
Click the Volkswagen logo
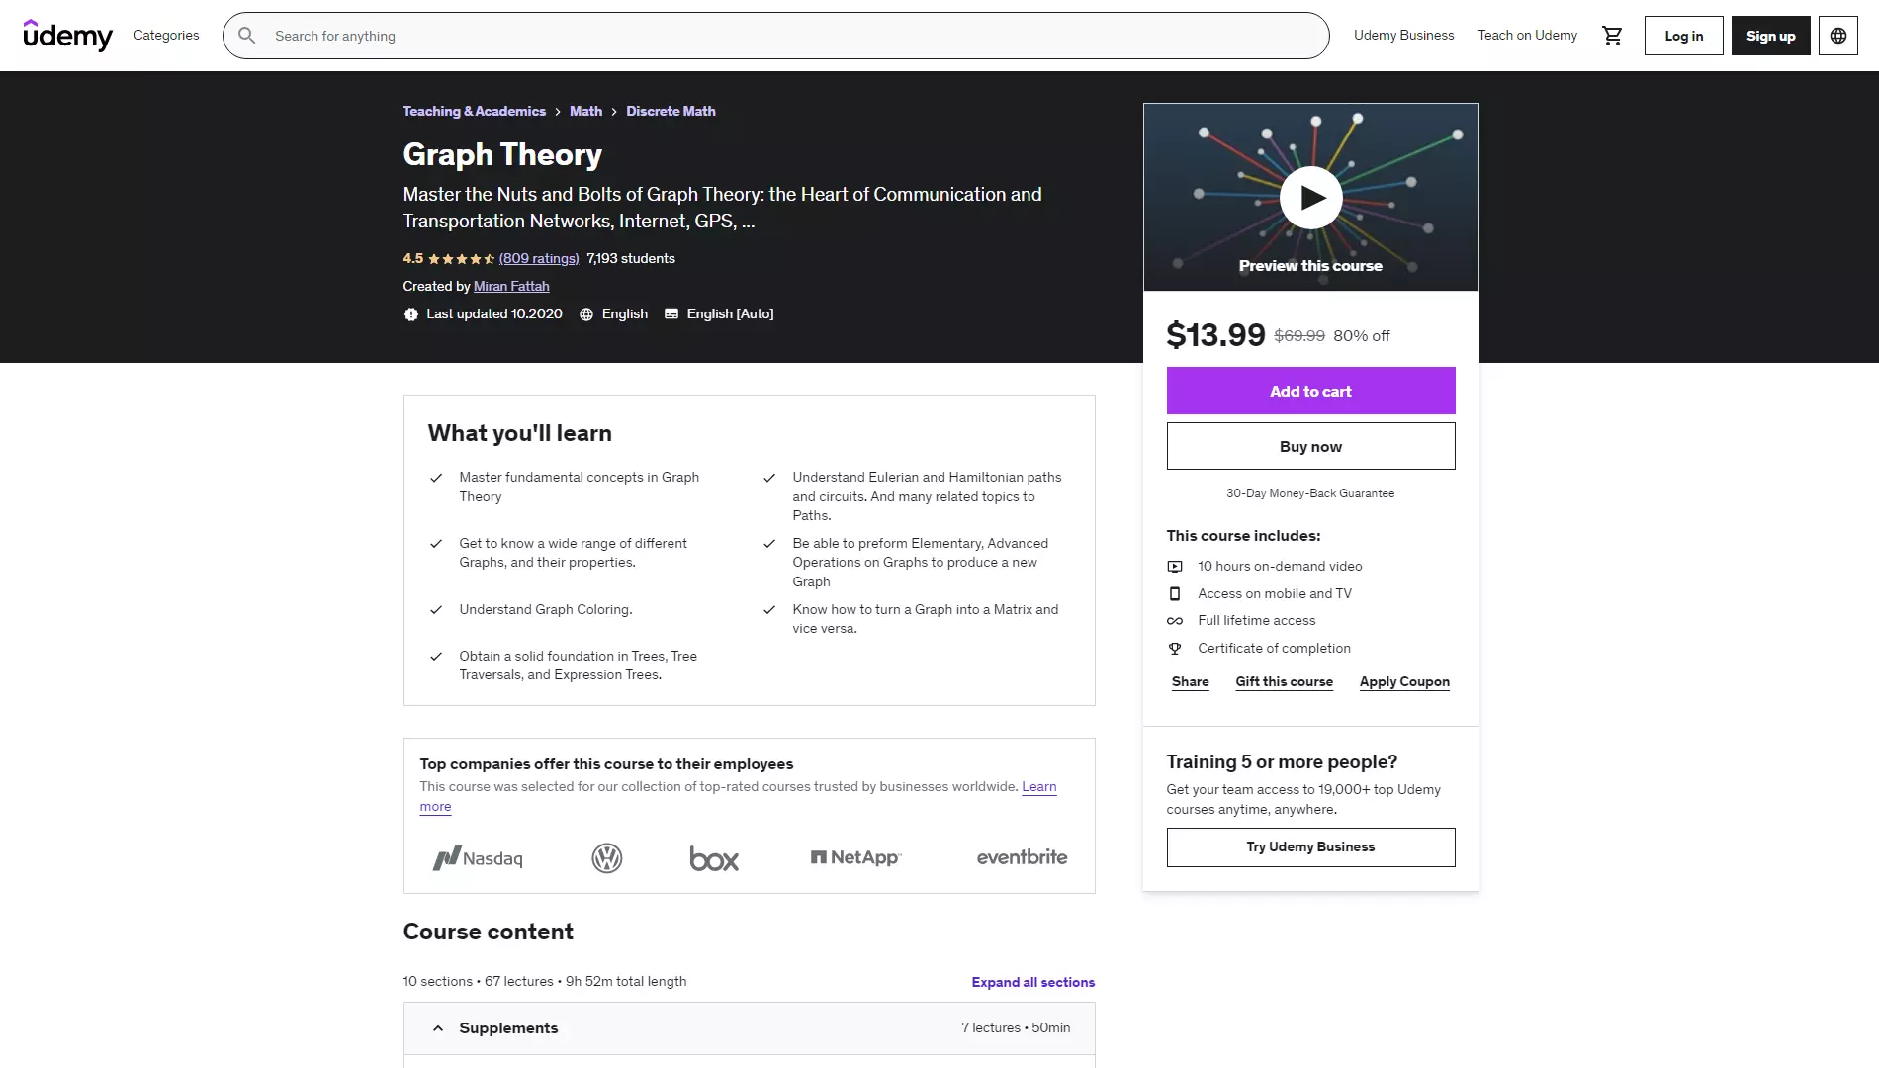coord(607,858)
